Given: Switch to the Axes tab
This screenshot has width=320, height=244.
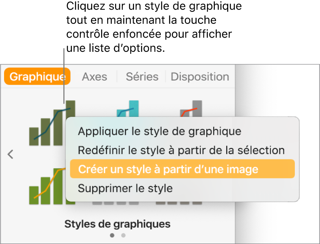Looking at the screenshot, I should [95, 76].
